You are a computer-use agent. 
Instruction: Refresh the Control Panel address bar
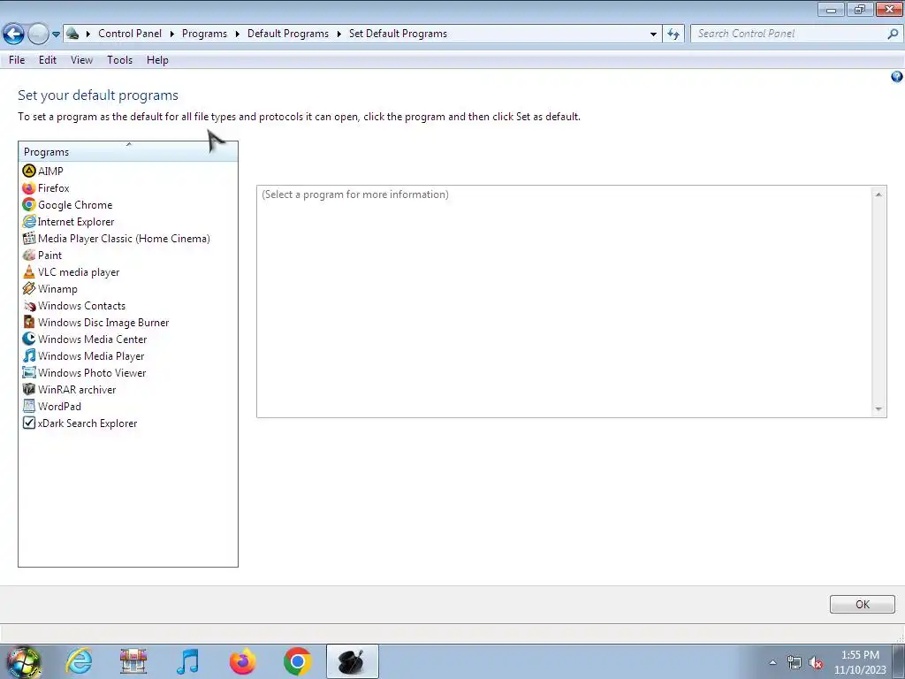click(x=673, y=34)
